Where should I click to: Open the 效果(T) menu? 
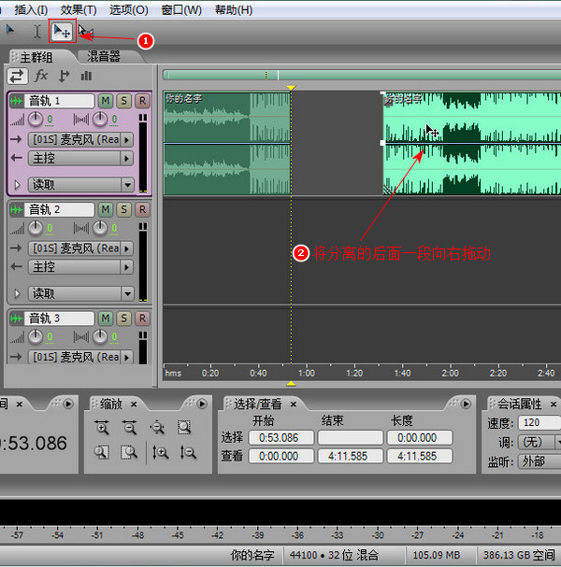(79, 10)
